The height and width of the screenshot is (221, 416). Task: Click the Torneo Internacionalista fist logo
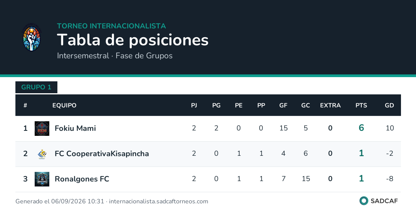32,37
